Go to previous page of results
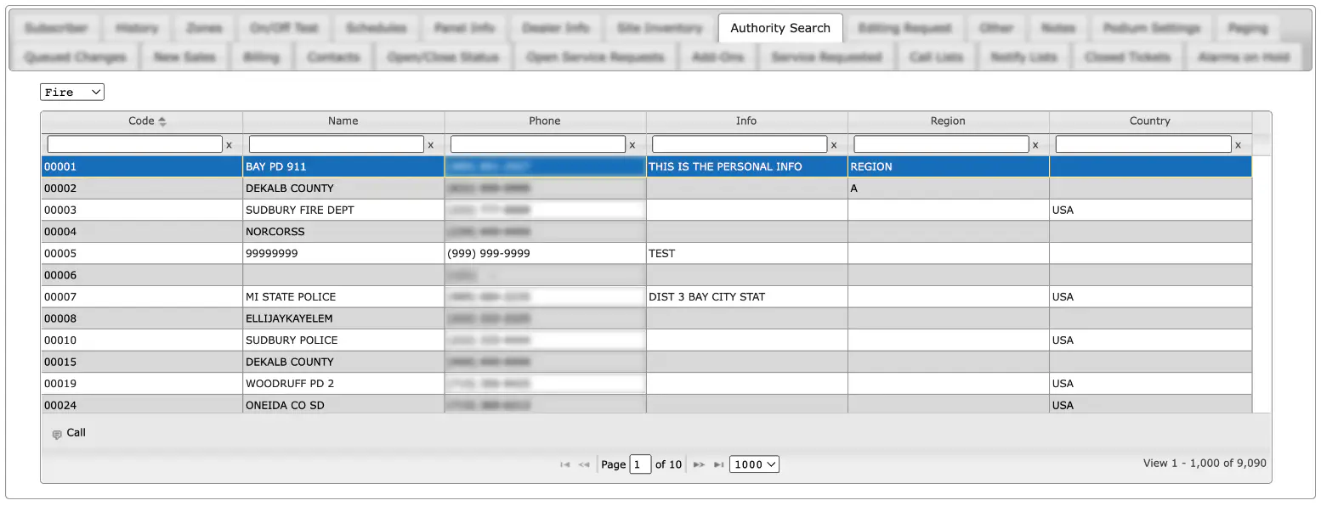Screen dimensions: 1321x506 click(x=584, y=464)
